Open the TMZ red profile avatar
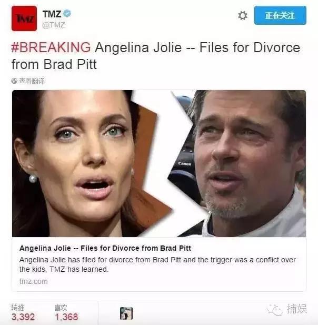Screen dimensions: 318x325 pyautogui.click(x=24, y=18)
